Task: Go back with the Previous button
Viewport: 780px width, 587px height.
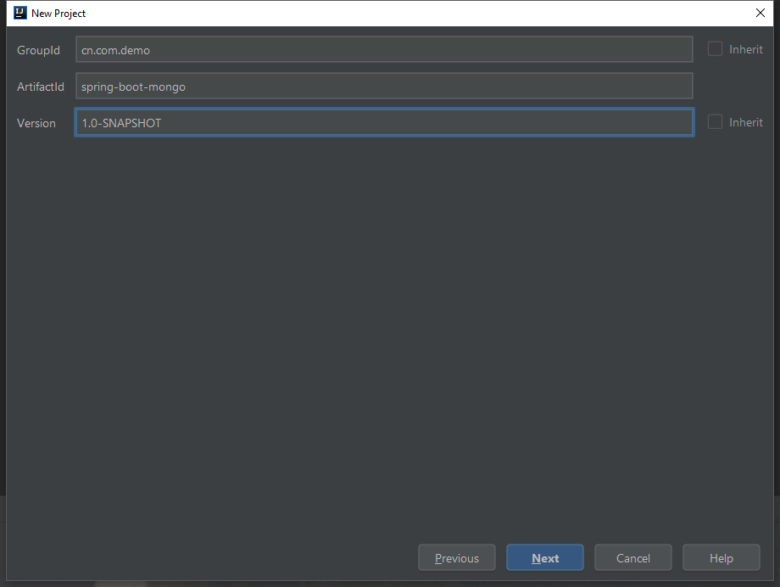Action: (x=457, y=557)
